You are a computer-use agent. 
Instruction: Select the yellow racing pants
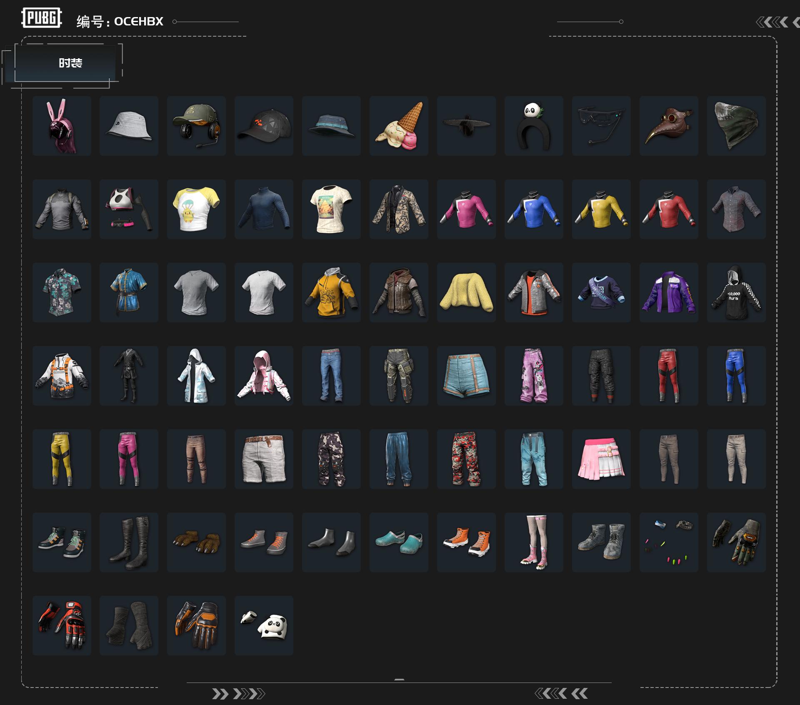pos(62,459)
